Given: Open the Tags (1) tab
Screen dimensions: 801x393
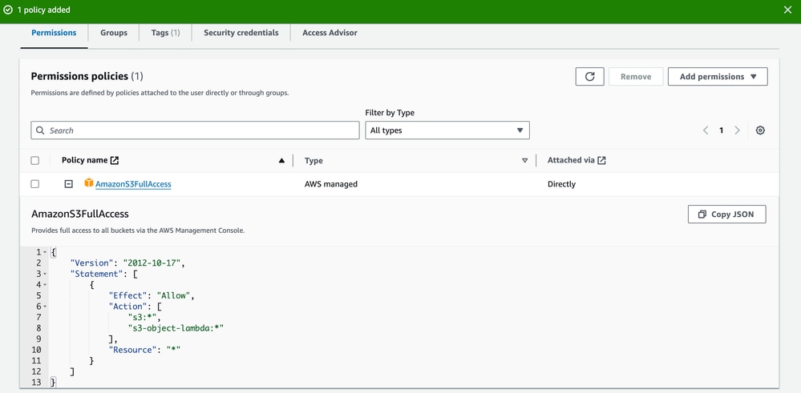Looking at the screenshot, I should tap(165, 33).
